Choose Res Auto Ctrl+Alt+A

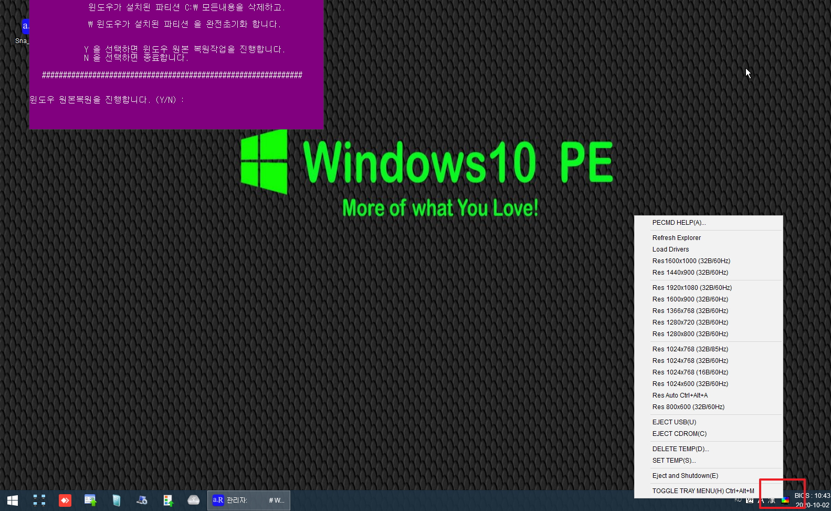coord(709,395)
